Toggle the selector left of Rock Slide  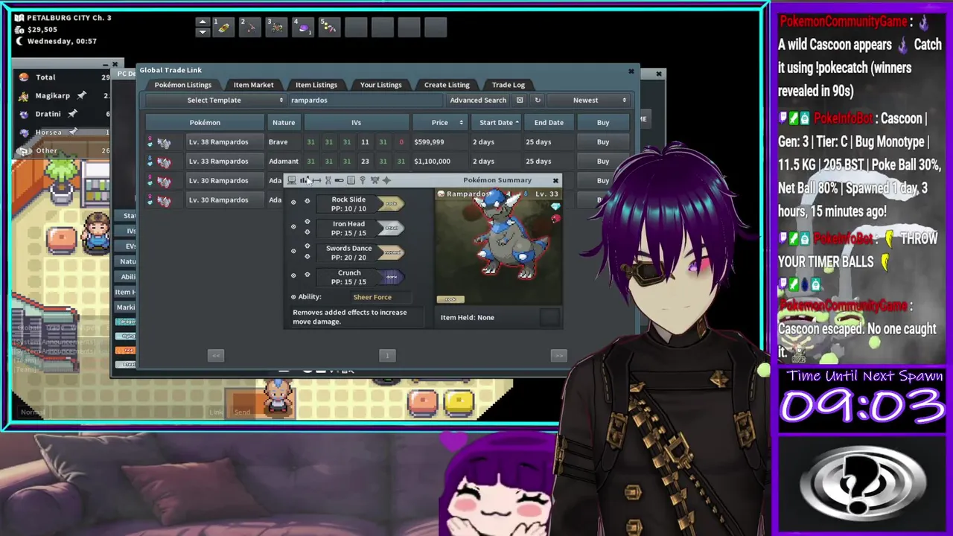[x=293, y=202]
